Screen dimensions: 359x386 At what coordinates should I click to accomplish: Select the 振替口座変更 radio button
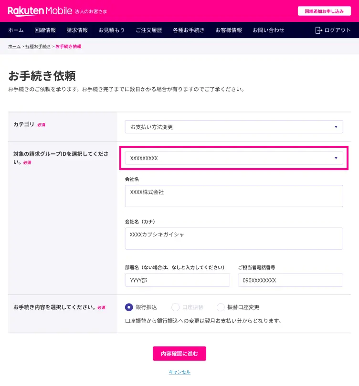pos(221,307)
